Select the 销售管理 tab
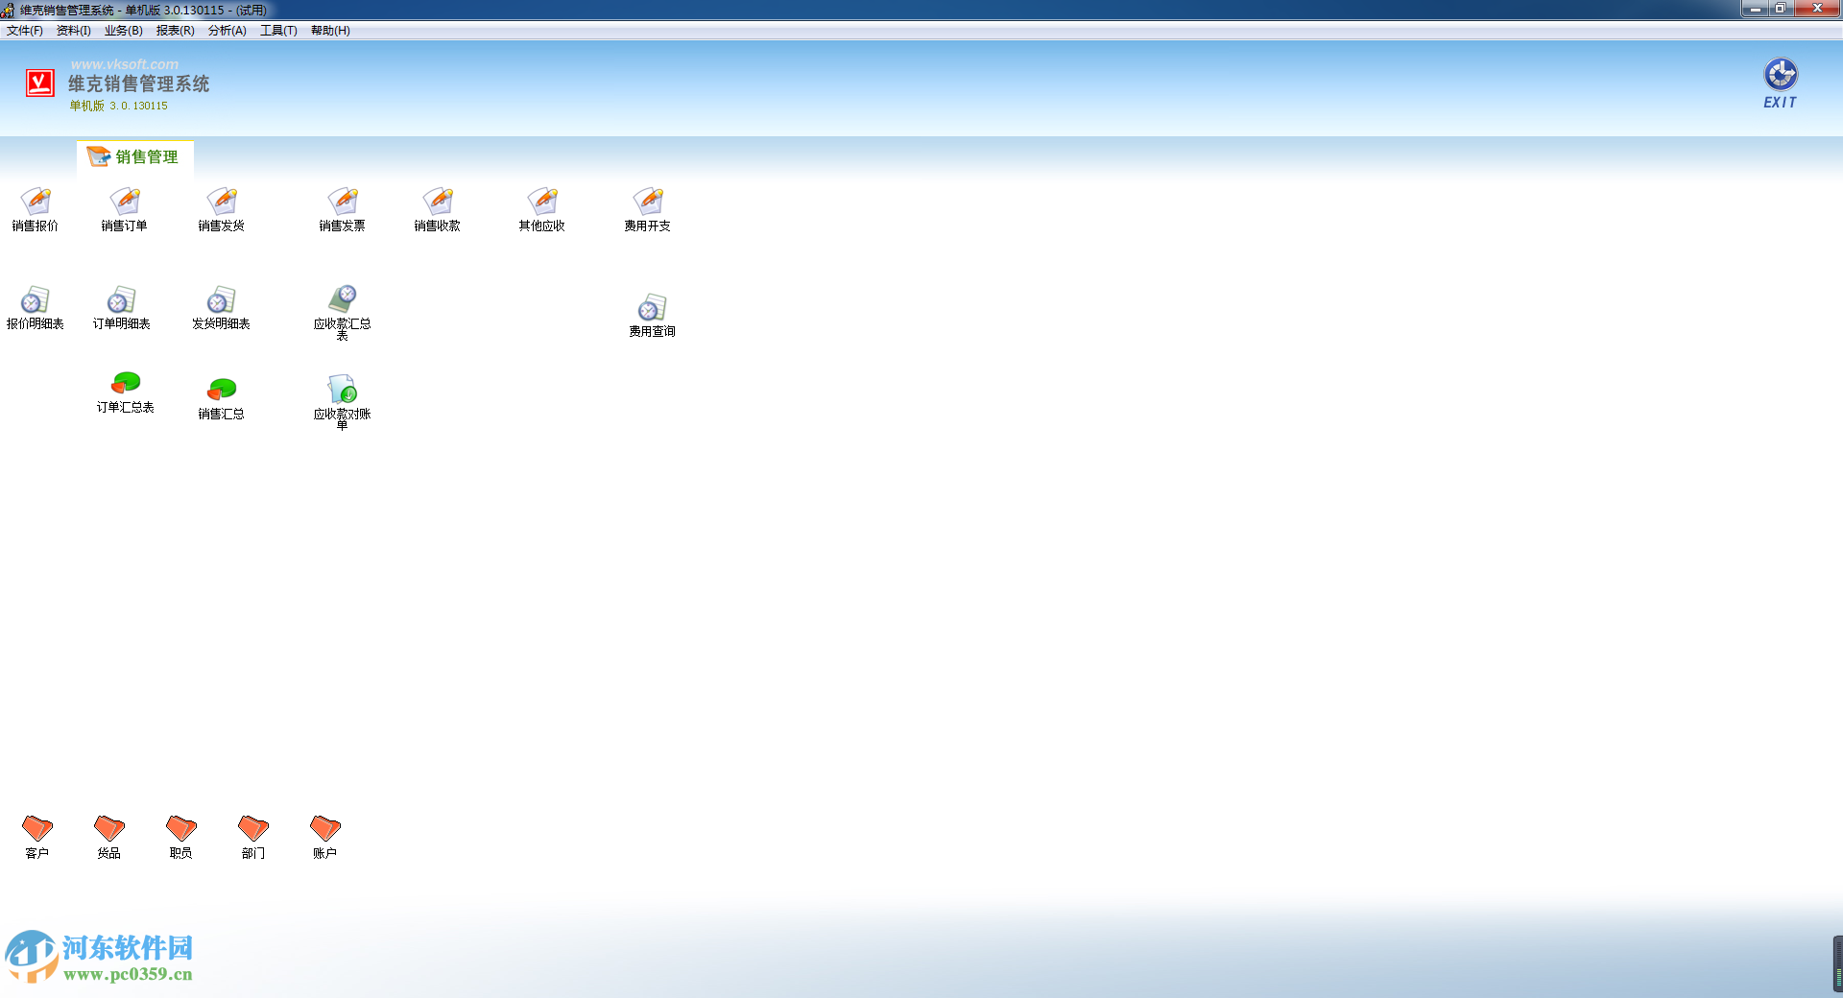This screenshot has height=998, width=1843. tap(135, 157)
